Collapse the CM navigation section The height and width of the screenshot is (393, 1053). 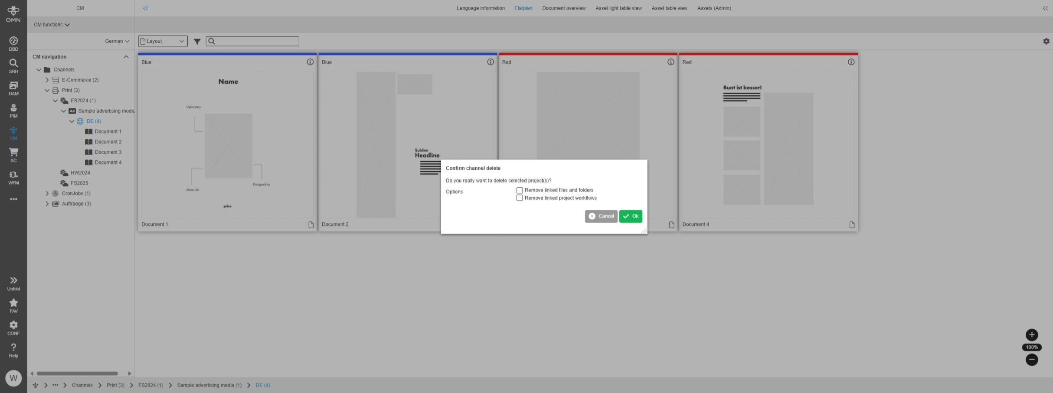(x=126, y=57)
